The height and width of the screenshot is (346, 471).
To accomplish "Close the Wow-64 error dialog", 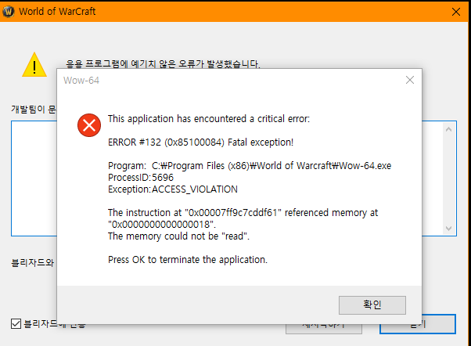I will tap(409, 80).
